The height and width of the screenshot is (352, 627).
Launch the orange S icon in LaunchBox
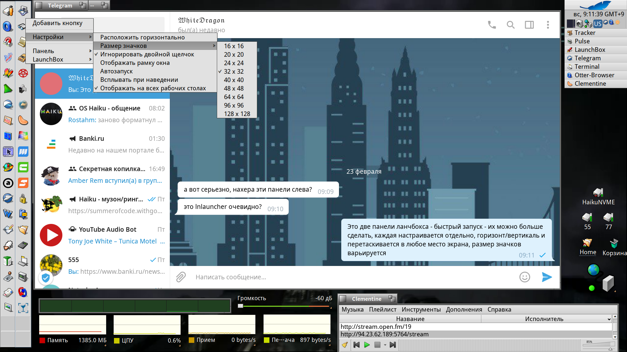[23, 183]
